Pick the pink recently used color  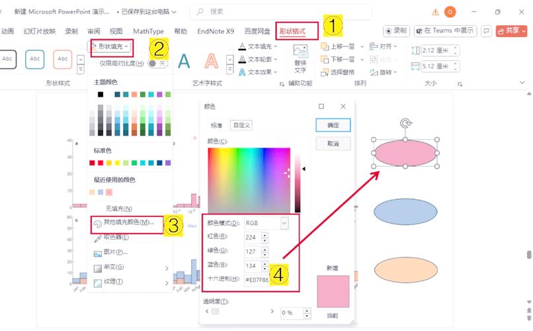[108, 192]
